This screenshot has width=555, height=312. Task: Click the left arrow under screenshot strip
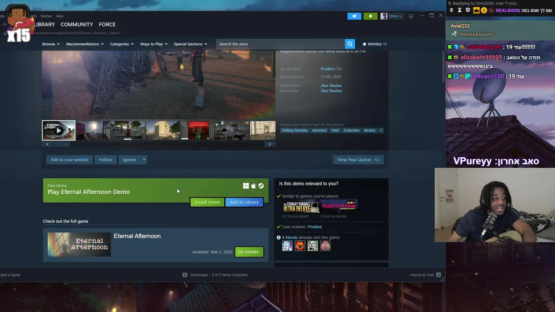[47, 144]
